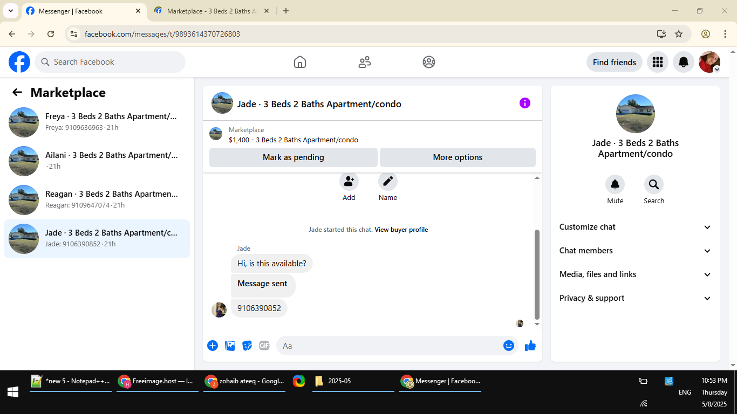The image size is (737, 414).
Task: Click the Find friends button
Action: pyautogui.click(x=615, y=62)
